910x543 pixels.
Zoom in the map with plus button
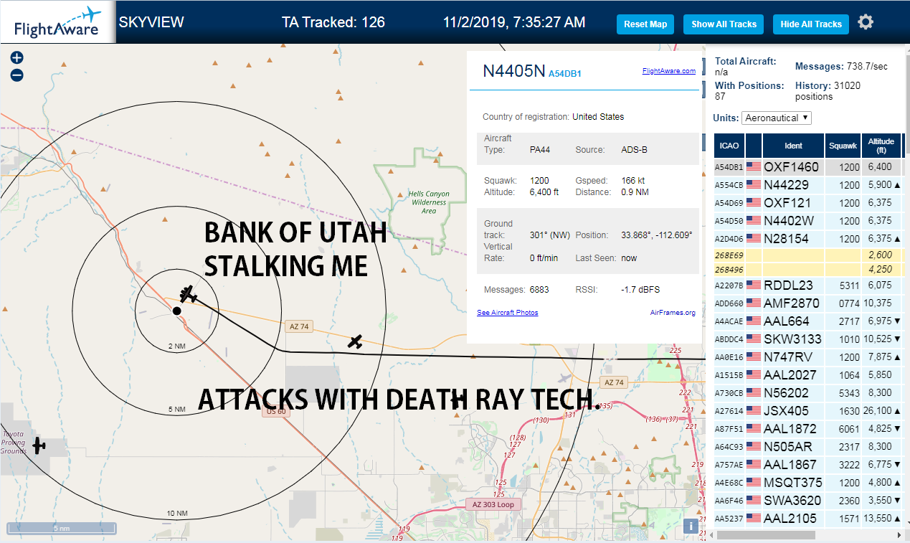click(17, 57)
